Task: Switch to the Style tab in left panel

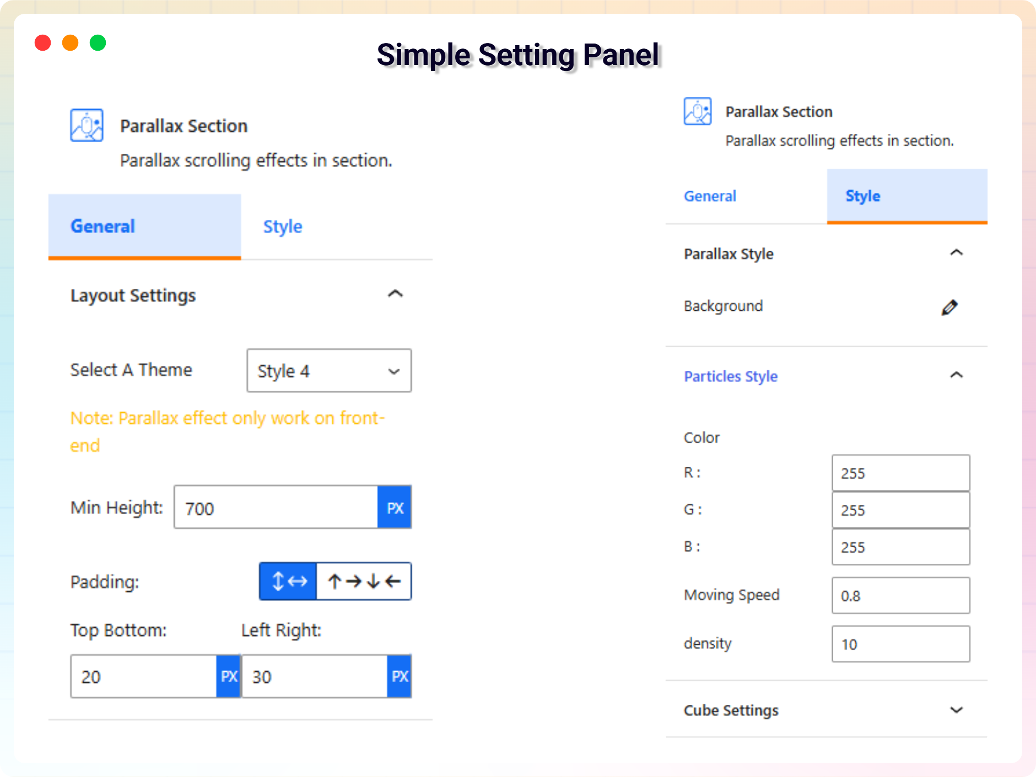Action: pyautogui.click(x=283, y=226)
